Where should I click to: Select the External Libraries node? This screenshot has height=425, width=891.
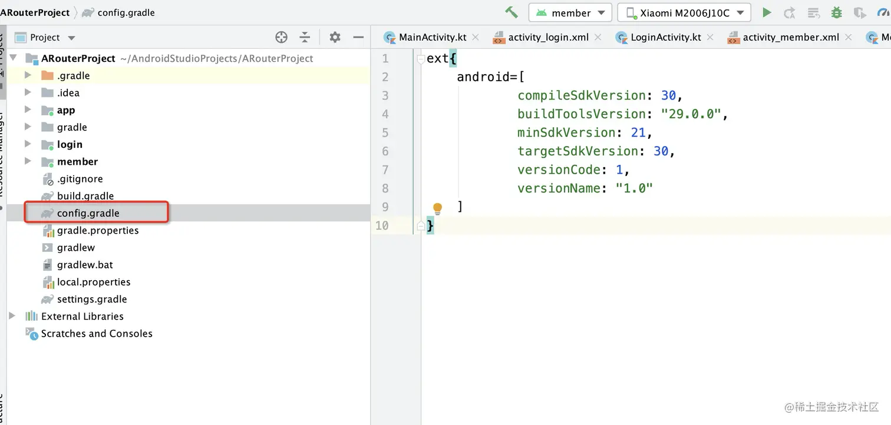[82, 316]
